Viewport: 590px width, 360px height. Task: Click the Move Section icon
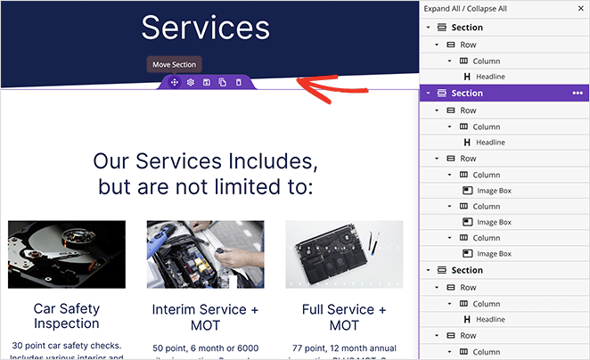pyautogui.click(x=174, y=82)
